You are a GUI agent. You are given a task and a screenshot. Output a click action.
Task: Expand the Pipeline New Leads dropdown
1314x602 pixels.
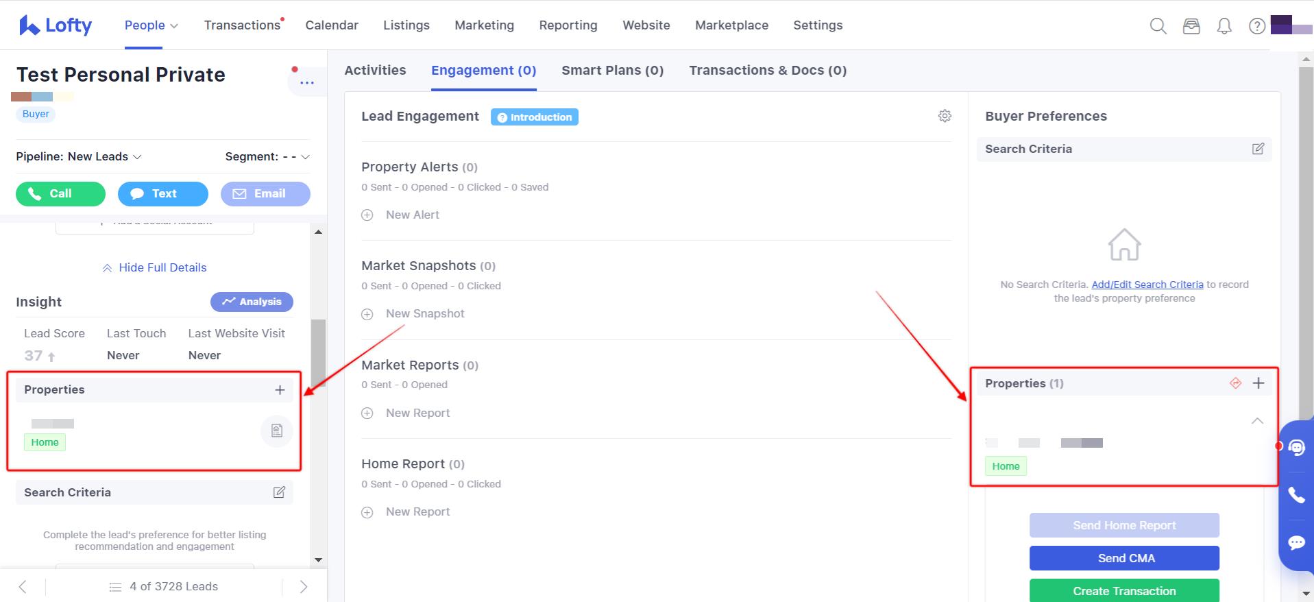click(x=79, y=156)
